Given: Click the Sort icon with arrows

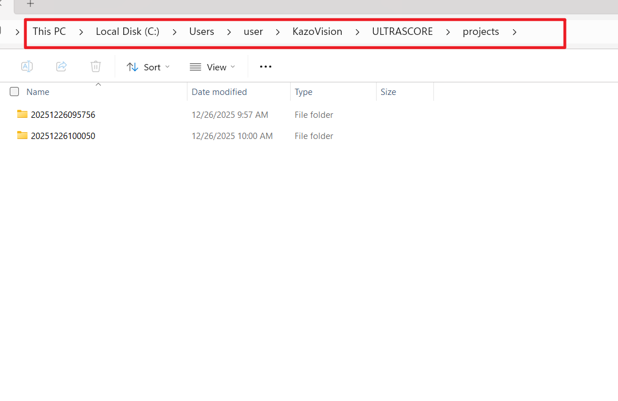Looking at the screenshot, I should [132, 66].
